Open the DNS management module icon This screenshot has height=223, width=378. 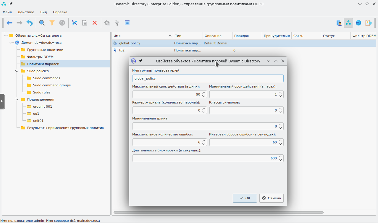(x=358, y=23)
